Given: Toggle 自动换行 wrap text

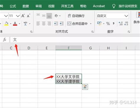Looking at the screenshot, I should pos(76,16).
